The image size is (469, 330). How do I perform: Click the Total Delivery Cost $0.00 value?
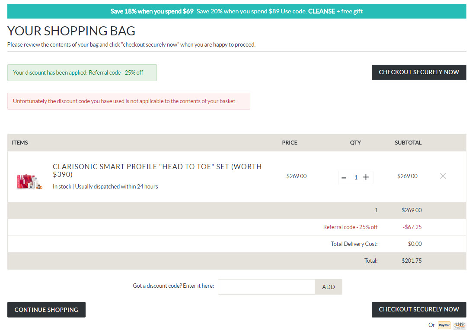click(x=415, y=244)
